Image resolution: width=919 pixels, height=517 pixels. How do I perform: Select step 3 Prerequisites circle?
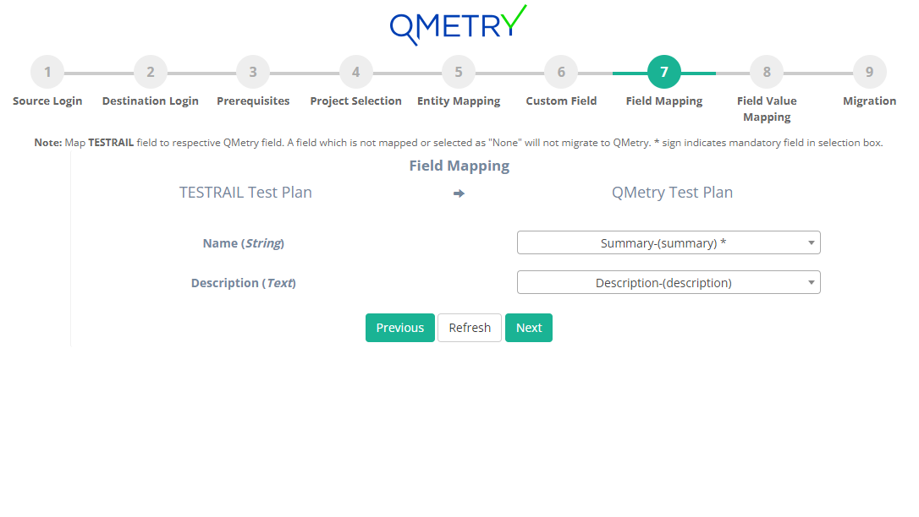click(x=253, y=72)
